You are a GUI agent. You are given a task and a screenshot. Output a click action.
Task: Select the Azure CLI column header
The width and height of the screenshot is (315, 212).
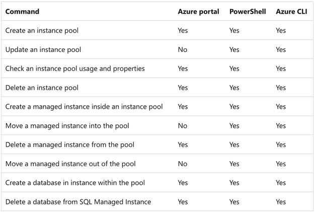pyautogui.click(x=292, y=12)
